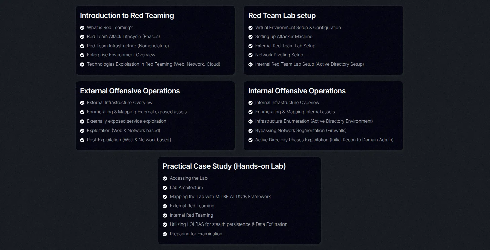Screen dimensions: 490x250
Task: Select the Introduction to Red Teaming heading
Action: tap(127, 16)
